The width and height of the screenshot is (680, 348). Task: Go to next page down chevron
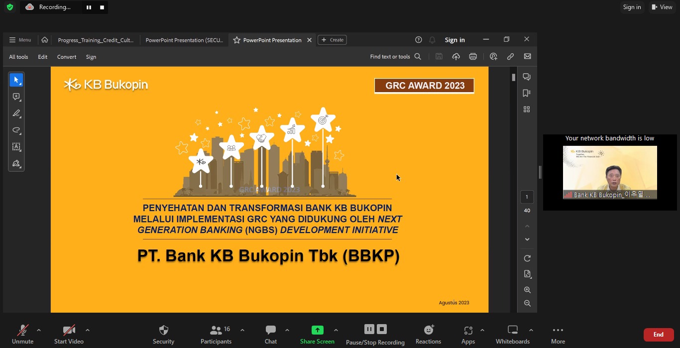(x=527, y=239)
